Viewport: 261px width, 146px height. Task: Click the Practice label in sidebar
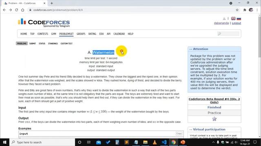(214, 113)
